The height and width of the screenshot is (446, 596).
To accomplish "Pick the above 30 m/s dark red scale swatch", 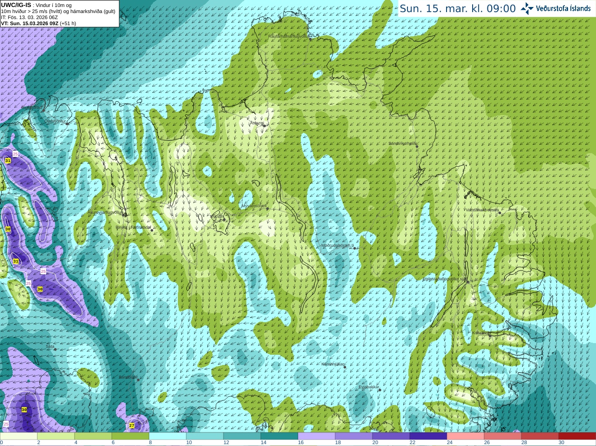I will (x=577, y=436).
